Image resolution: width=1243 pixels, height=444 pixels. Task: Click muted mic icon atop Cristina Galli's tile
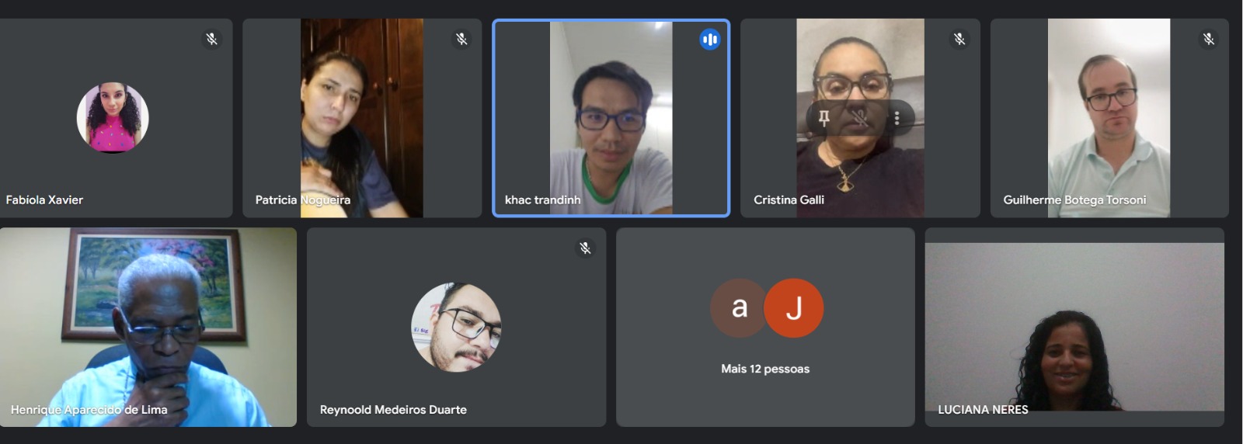tap(959, 39)
